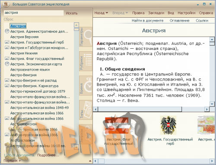The height and width of the screenshot is (165, 216).
Task: Click Найти в документе link
Action: click(147, 21)
